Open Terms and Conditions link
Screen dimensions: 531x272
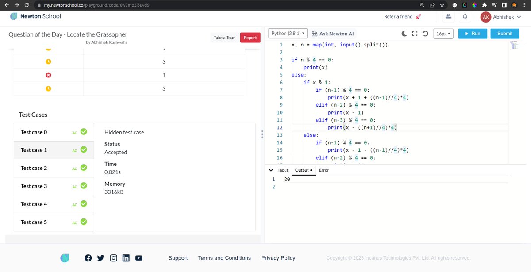point(224,258)
